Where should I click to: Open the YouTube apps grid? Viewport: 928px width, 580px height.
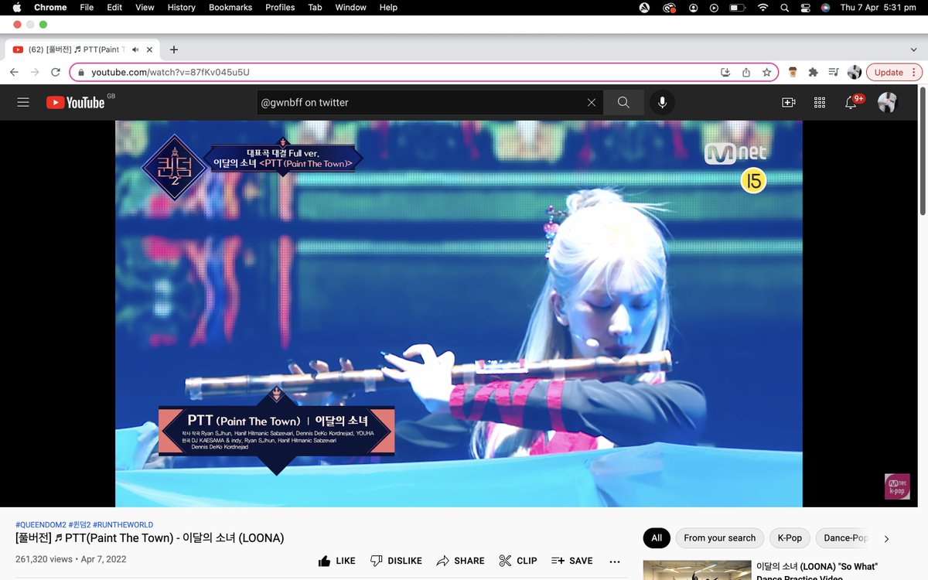tap(820, 102)
